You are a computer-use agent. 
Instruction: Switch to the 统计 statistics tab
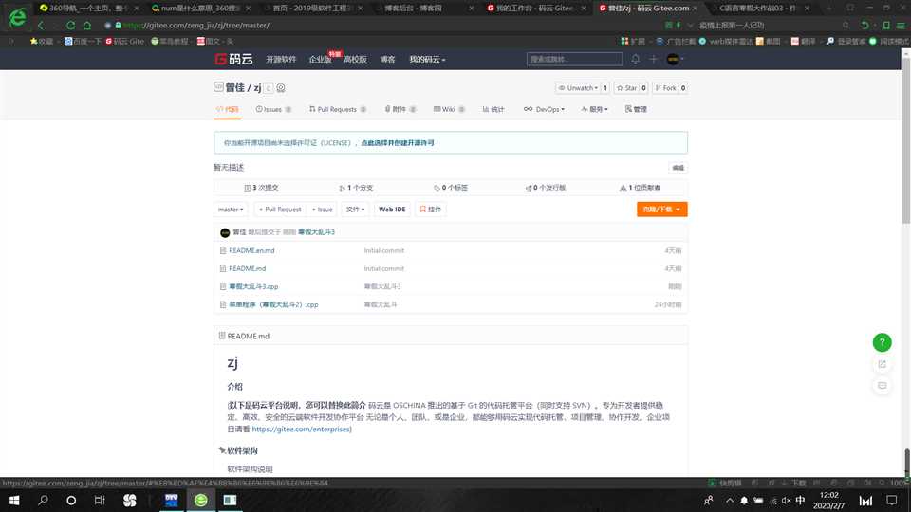point(493,109)
